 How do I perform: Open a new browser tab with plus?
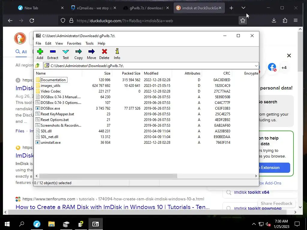point(231,8)
